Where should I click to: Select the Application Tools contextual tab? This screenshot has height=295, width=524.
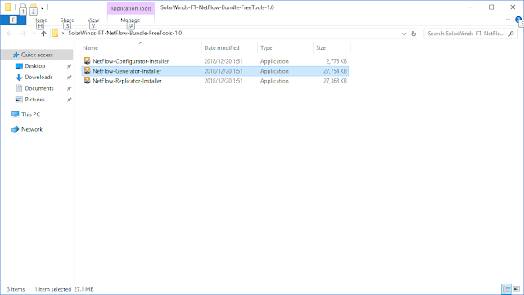click(131, 8)
